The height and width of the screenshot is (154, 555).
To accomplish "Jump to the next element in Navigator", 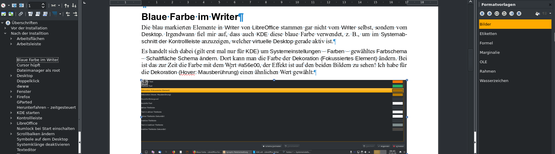I will click(x=22, y=6).
